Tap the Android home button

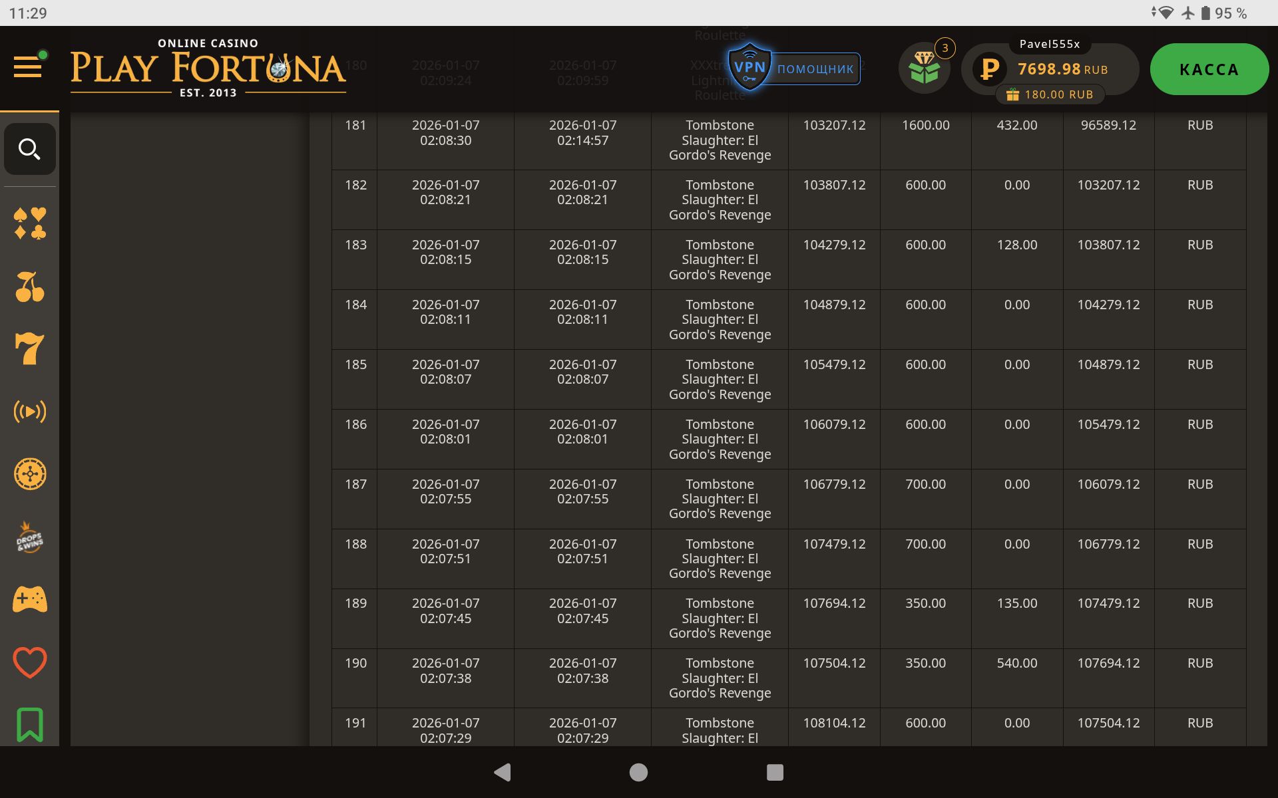(x=638, y=772)
